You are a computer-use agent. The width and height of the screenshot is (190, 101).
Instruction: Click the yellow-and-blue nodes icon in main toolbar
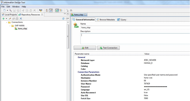coord(41,10)
